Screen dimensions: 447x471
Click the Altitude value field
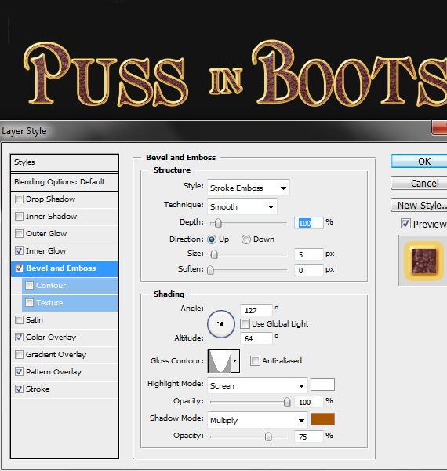point(256,338)
